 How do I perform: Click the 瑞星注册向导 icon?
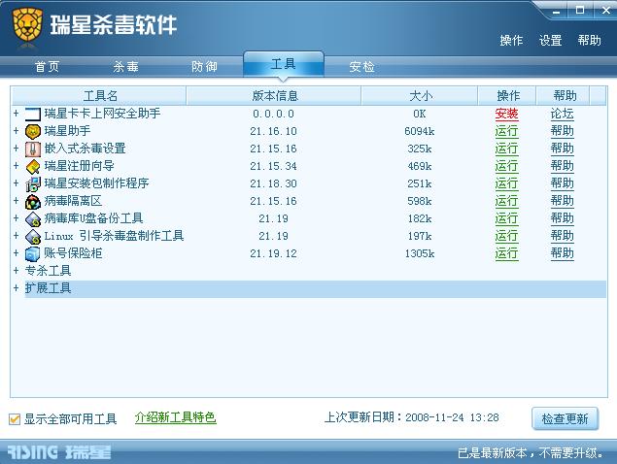click(33, 166)
